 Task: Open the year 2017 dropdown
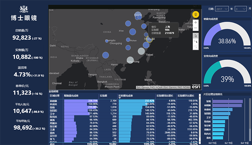(220, 9)
